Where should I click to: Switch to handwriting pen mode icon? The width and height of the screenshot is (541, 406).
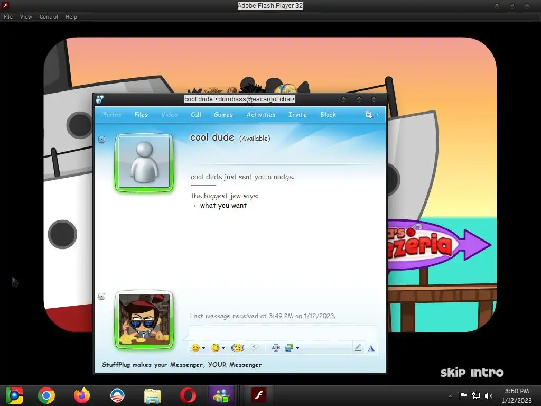pos(358,348)
